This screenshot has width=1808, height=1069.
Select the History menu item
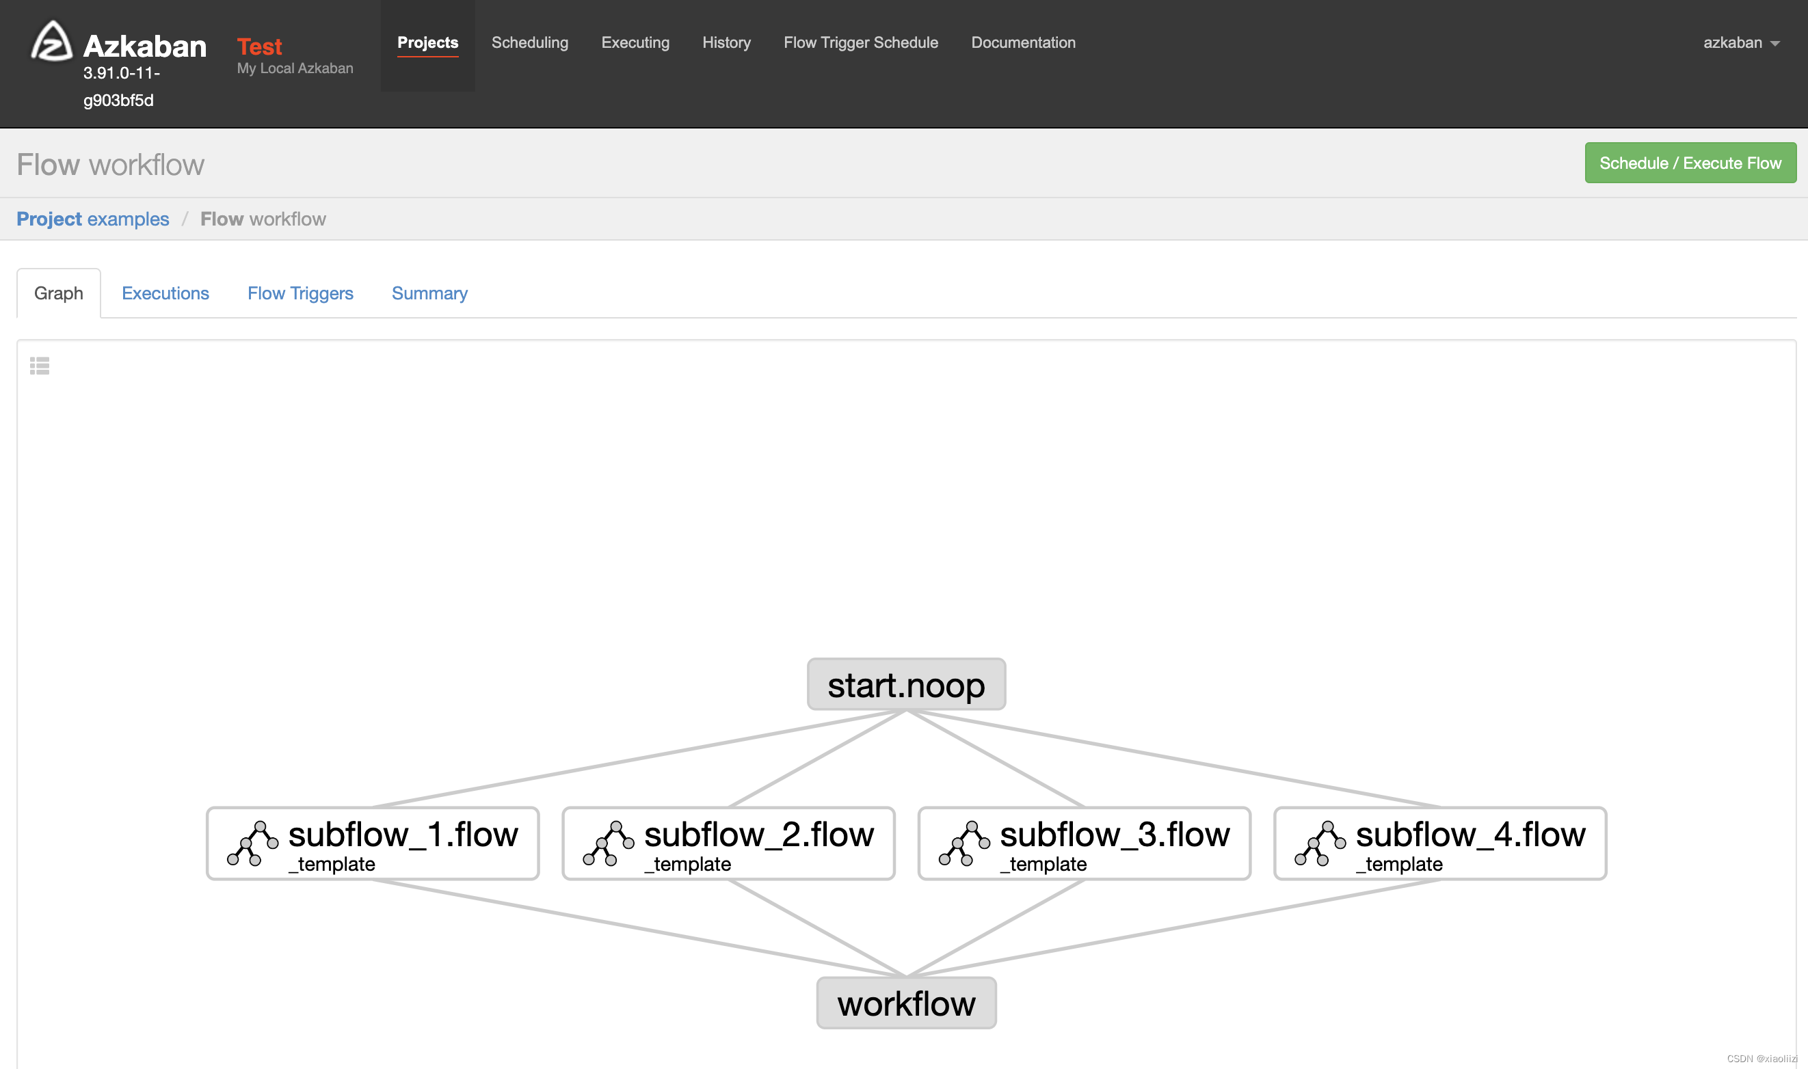(x=726, y=42)
